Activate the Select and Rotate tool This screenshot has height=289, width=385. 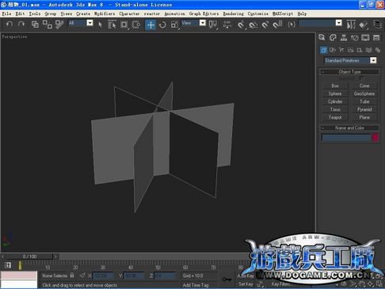pos(162,25)
